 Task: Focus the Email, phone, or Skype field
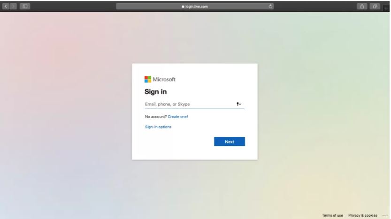click(194, 104)
